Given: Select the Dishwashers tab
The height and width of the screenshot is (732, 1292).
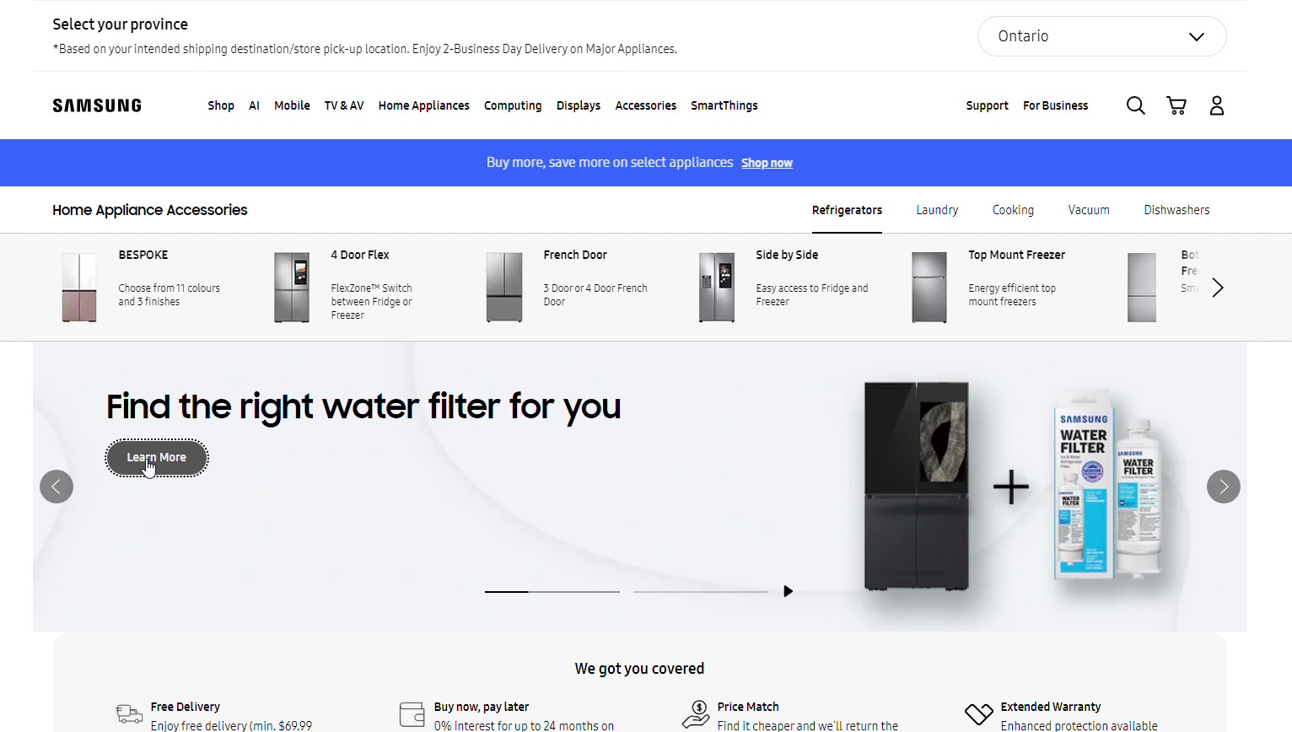Looking at the screenshot, I should (1176, 210).
